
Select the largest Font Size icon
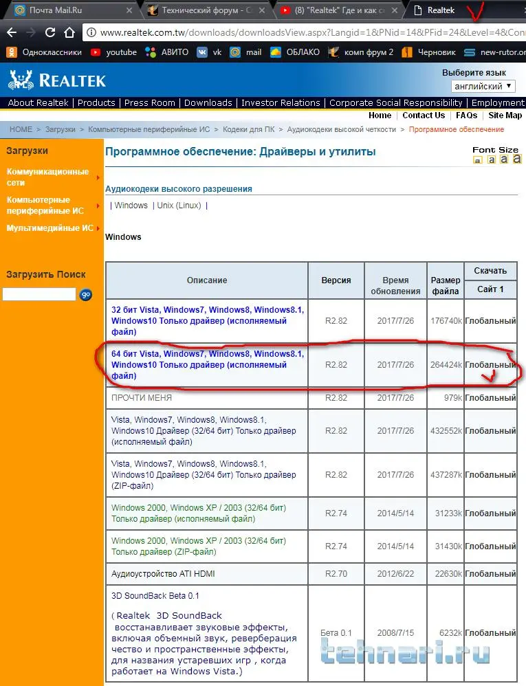[517, 158]
